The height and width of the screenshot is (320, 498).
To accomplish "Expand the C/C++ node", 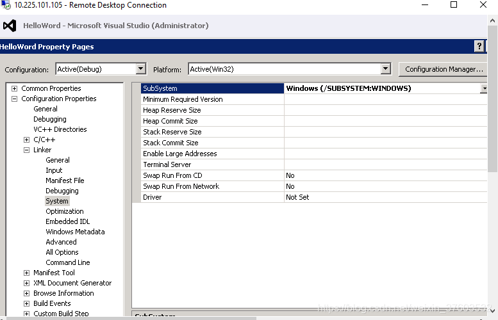I will (27, 140).
